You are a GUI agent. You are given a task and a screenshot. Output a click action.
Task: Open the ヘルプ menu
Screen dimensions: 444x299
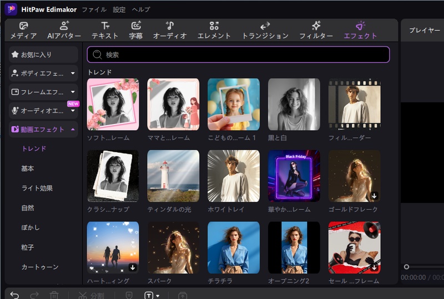141,9
